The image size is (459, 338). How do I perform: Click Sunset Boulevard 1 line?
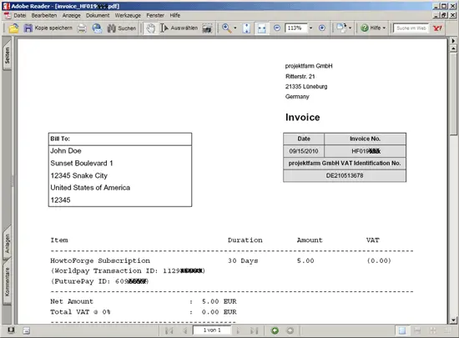pos(82,164)
